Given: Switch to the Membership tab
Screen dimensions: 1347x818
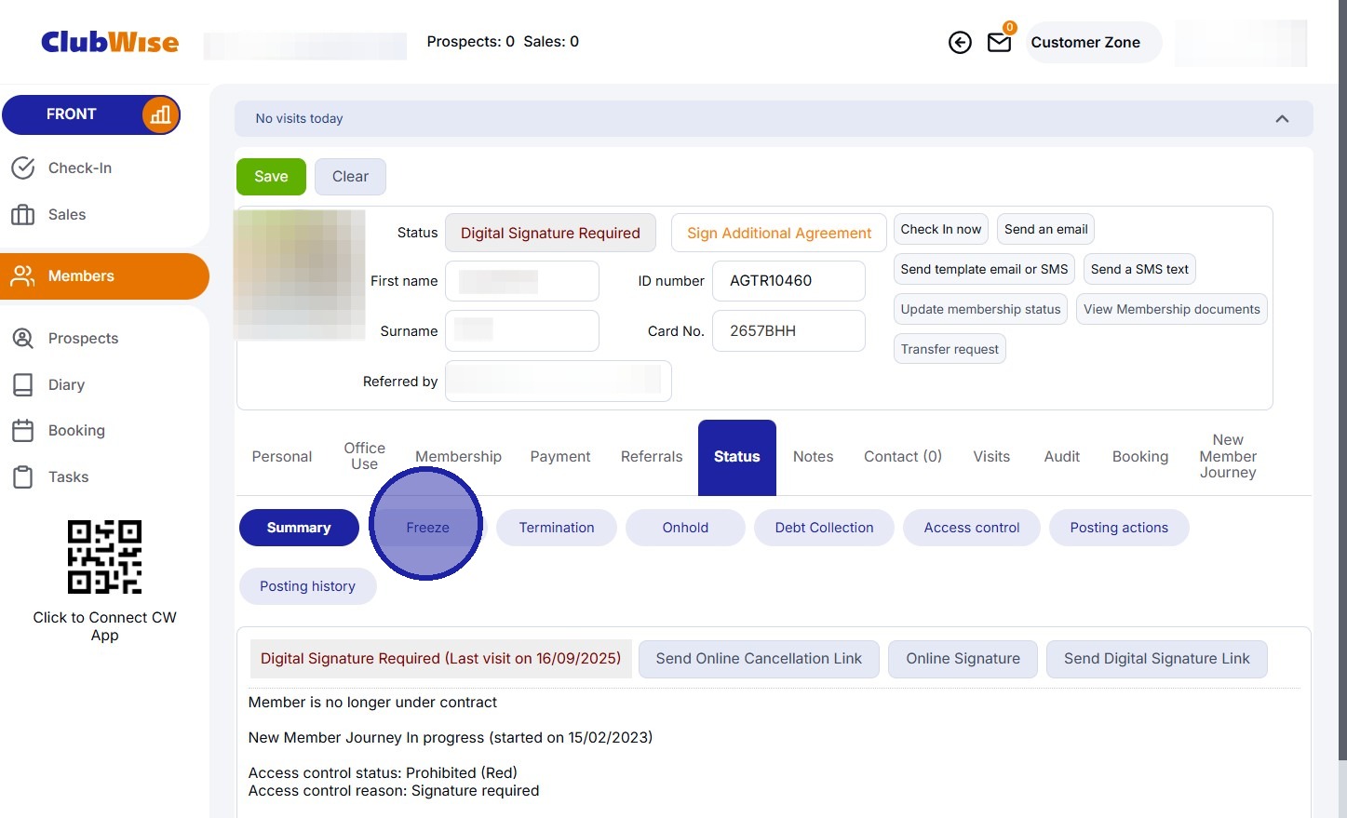Looking at the screenshot, I should (458, 457).
